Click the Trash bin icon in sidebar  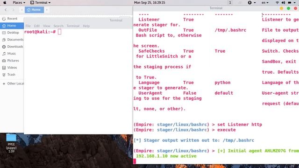[4, 75]
